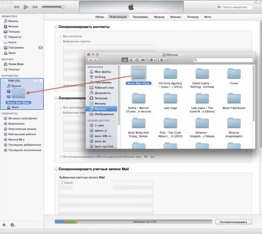
Task: Click the media library search field
Action: tap(234, 7)
